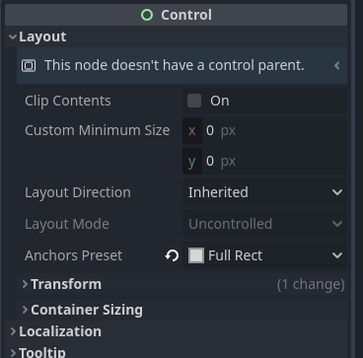Image resolution: width=363 pixels, height=358 pixels.
Task: Click the green Control class circle icon
Action: pyautogui.click(x=147, y=15)
